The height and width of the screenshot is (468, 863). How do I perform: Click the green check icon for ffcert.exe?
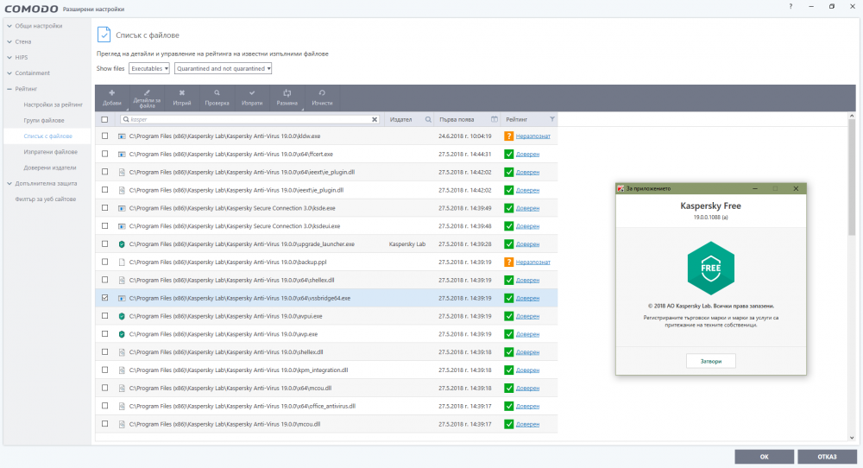click(x=508, y=155)
